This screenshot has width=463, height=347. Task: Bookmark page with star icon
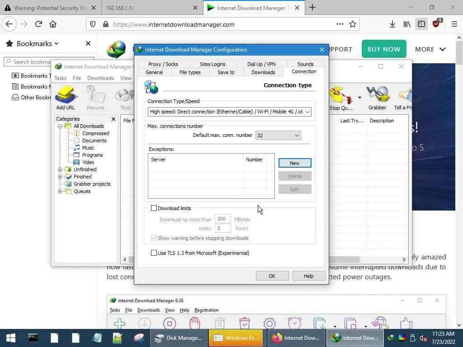click(353, 24)
